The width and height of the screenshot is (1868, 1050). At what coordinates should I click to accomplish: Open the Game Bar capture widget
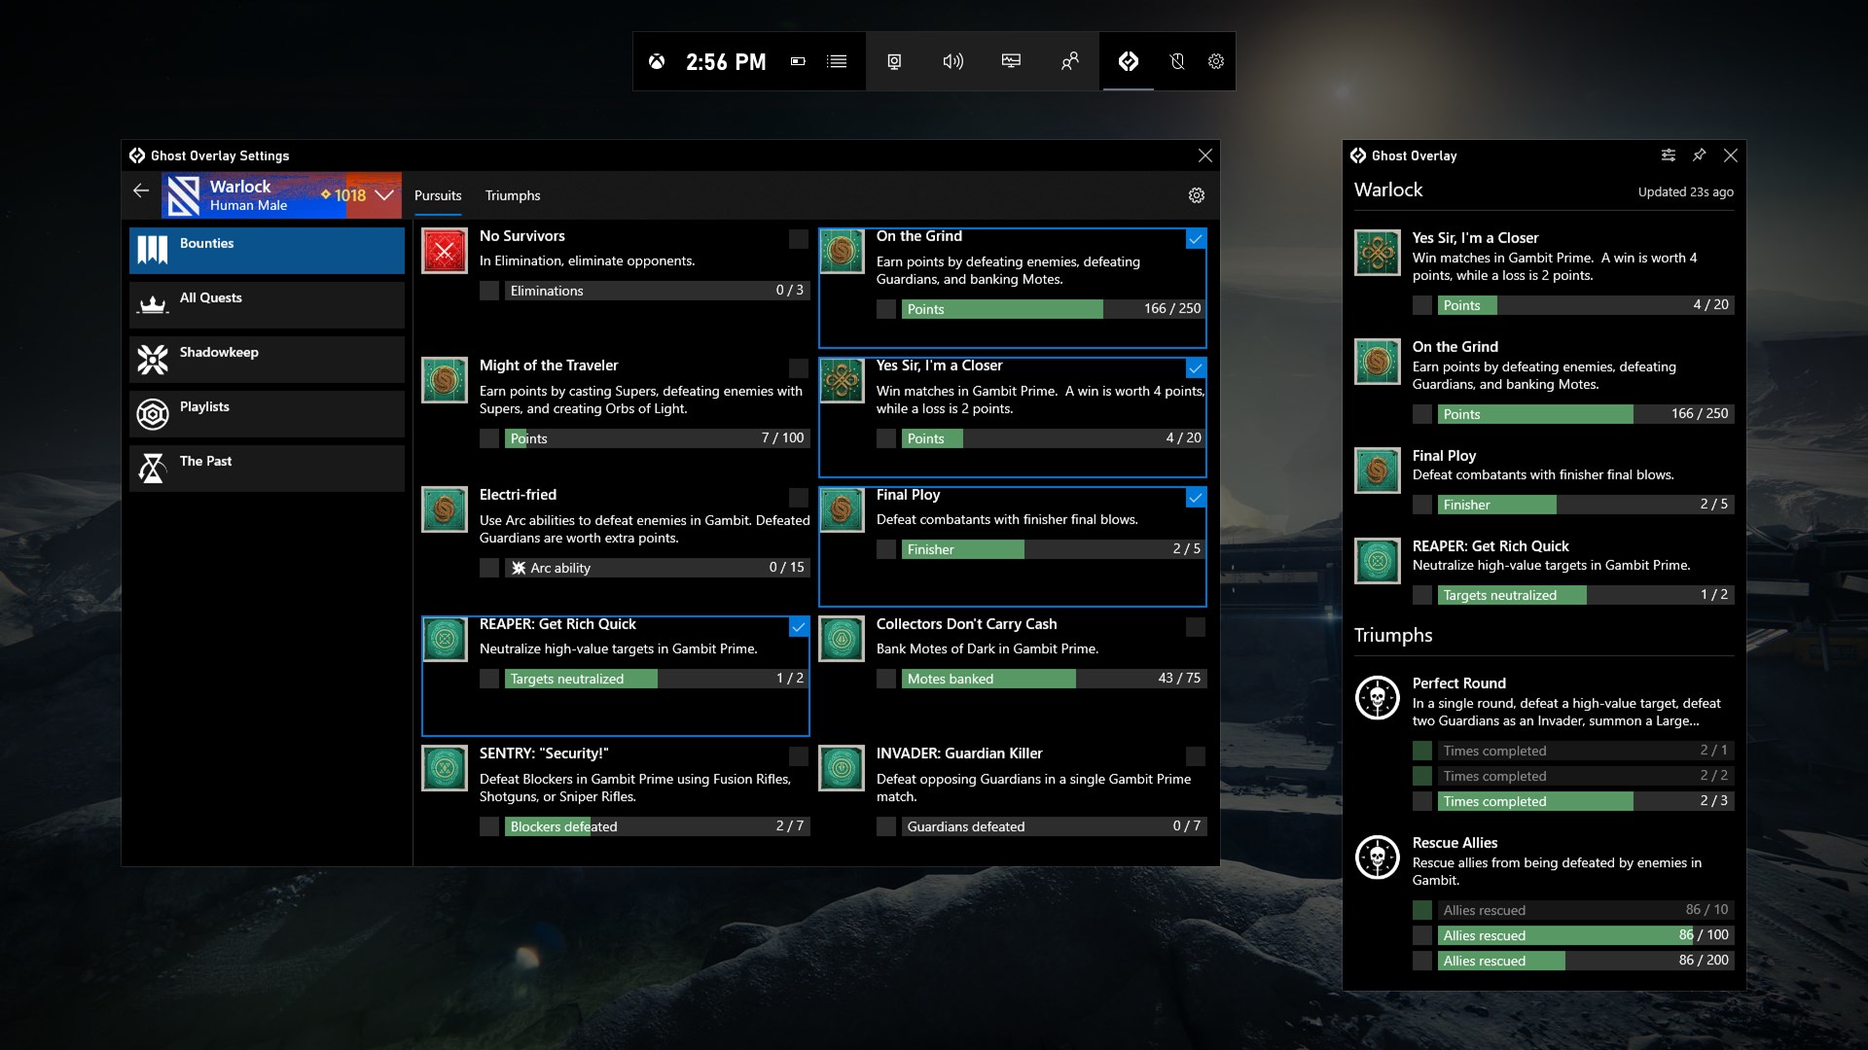coord(894,61)
